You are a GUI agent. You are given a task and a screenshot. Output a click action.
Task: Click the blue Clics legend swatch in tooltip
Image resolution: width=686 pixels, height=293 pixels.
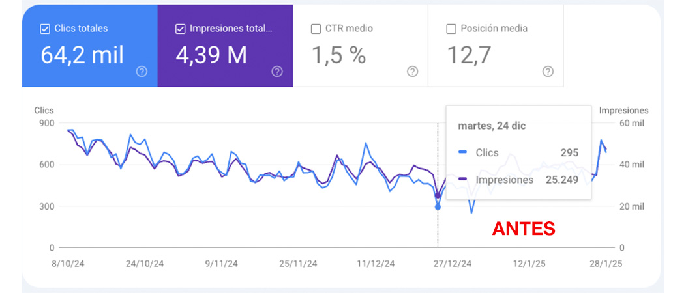click(463, 153)
